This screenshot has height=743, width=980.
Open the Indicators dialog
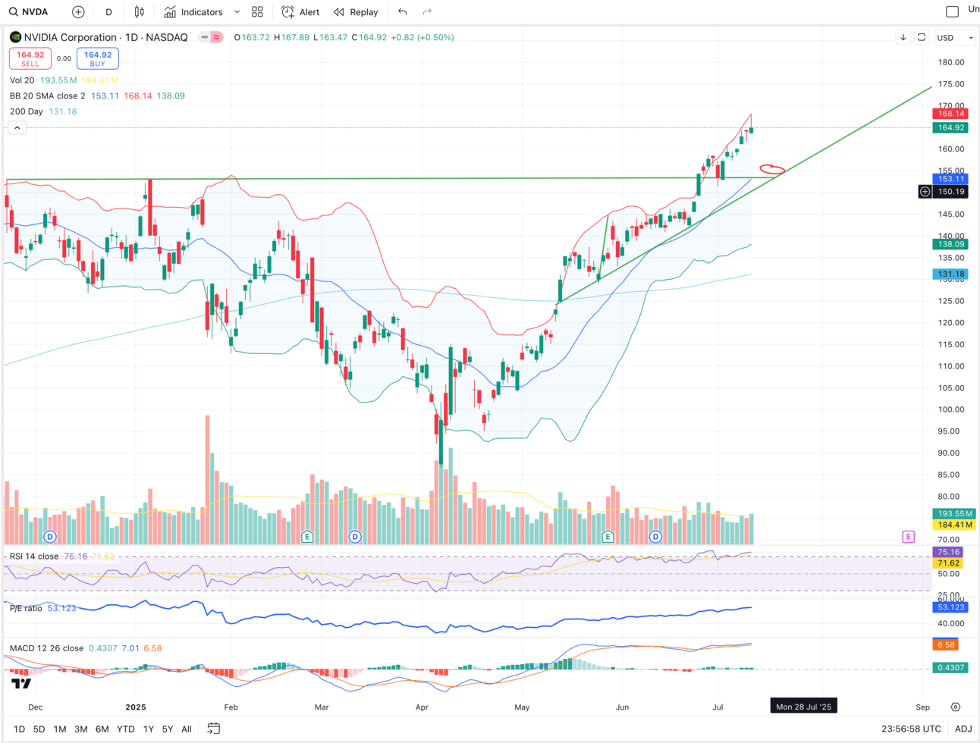click(x=193, y=12)
